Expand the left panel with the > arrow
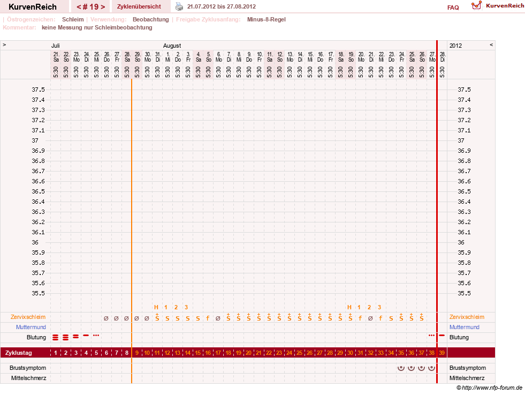Image resolution: width=525 pixels, height=394 pixels. click(x=4, y=44)
